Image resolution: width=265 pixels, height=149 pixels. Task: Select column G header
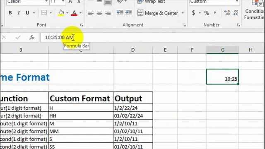[223, 50]
